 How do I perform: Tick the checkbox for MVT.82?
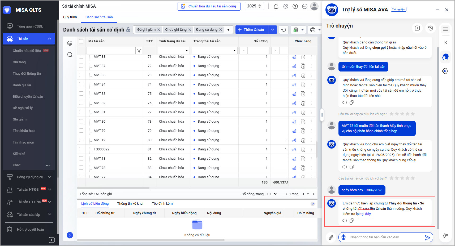81,103
